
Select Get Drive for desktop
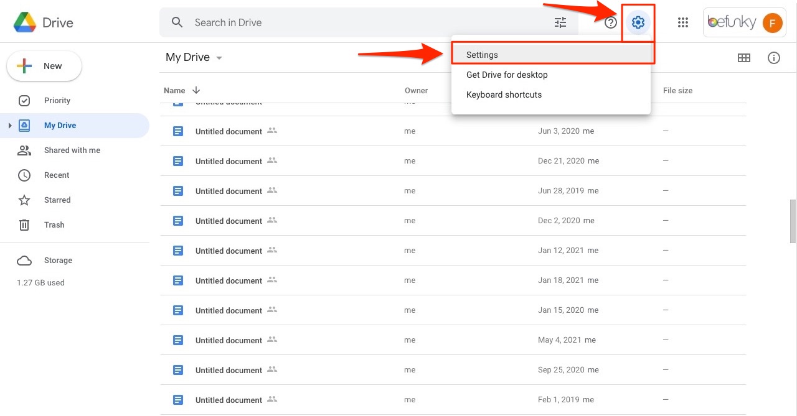coord(551,75)
